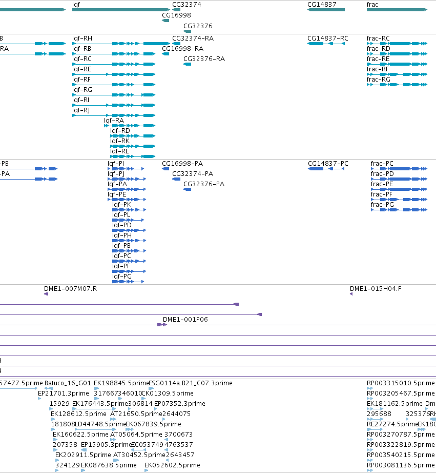This screenshot has height=473, width=436.
Task: Select the EP21701.3prime EST label
Action: click(64, 393)
